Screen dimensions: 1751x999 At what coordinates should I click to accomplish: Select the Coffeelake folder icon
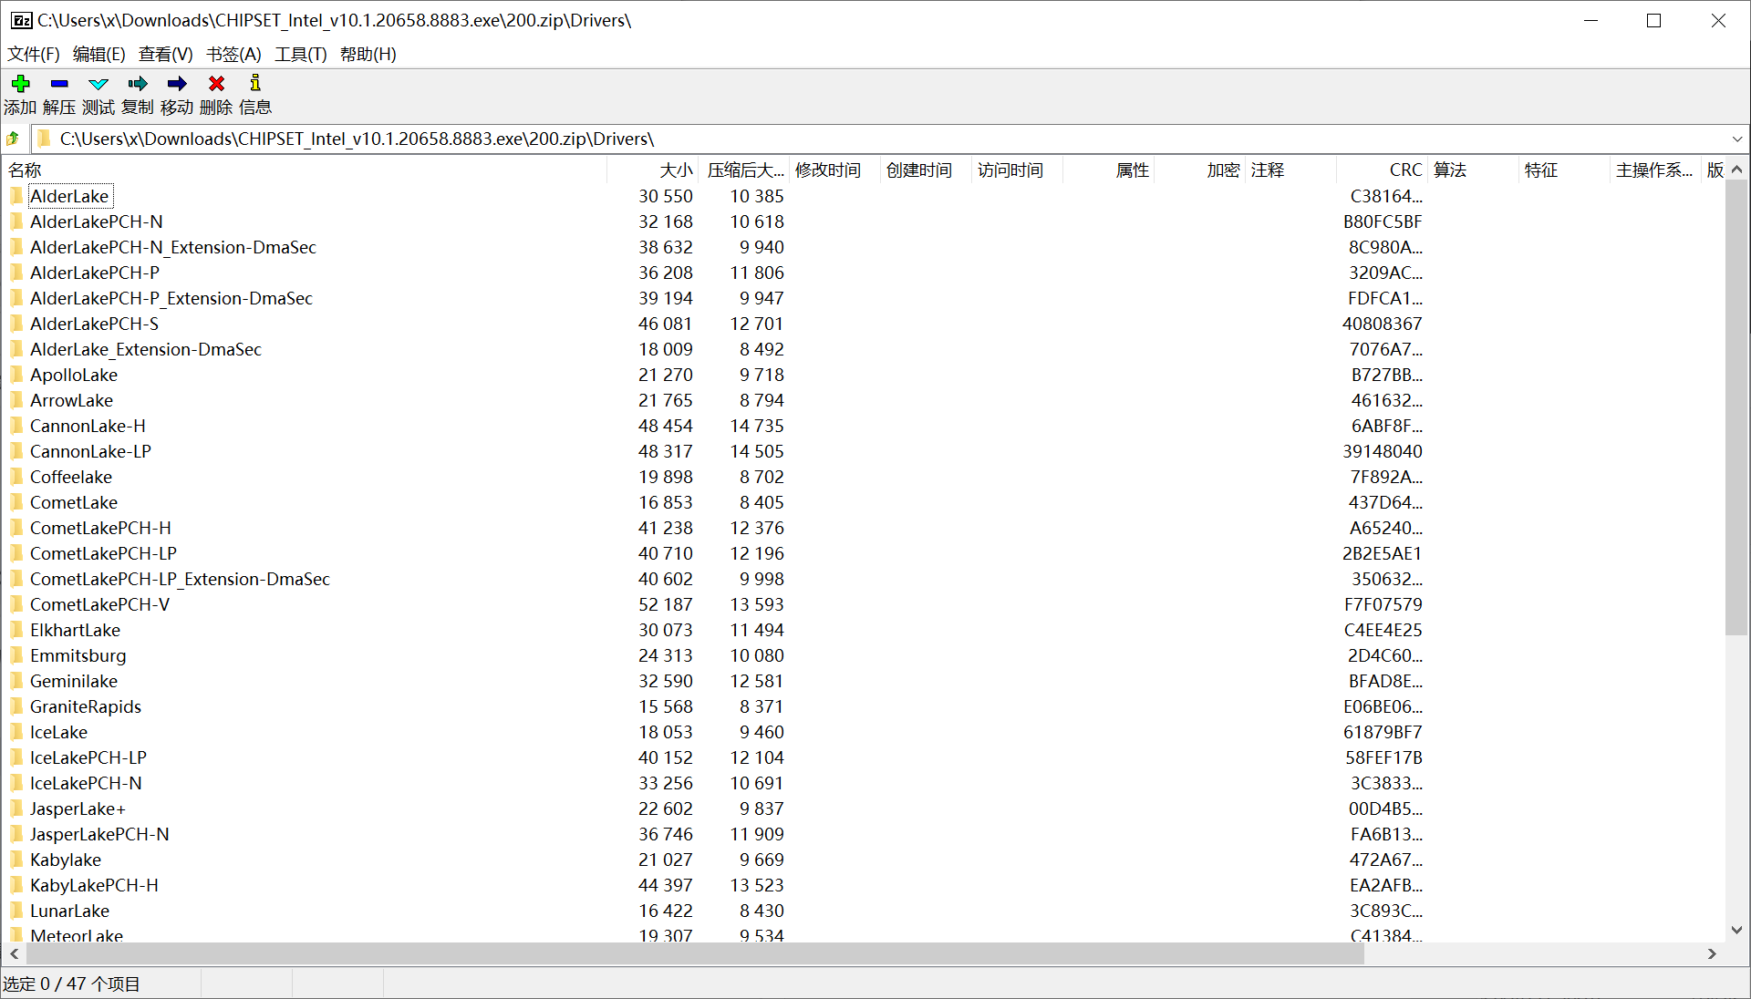(x=16, y=477)
